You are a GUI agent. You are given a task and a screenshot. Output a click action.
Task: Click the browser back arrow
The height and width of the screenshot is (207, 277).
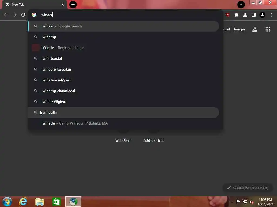click(6, 15)
